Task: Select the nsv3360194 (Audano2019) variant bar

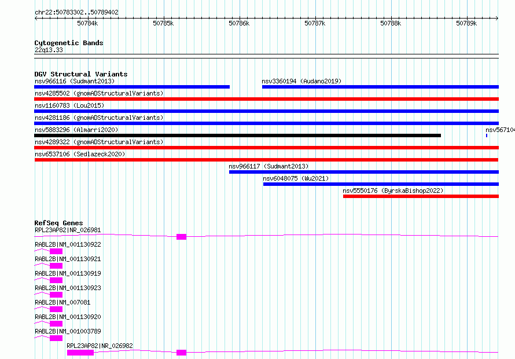Action: coord(380,87)
